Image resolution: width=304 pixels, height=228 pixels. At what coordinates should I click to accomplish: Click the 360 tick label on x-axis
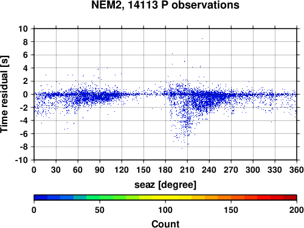(297, 170)
